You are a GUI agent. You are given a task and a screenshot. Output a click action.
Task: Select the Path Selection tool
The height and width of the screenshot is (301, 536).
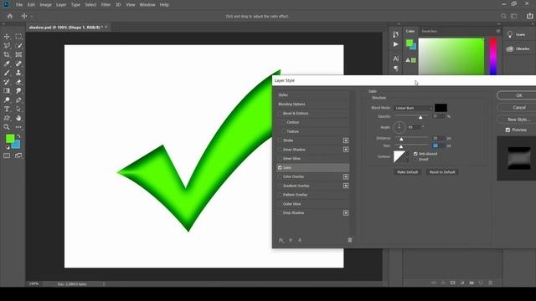click(18, 110)
